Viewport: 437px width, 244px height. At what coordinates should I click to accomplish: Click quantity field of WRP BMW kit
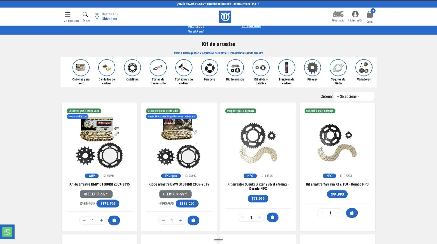coord(93,221)
